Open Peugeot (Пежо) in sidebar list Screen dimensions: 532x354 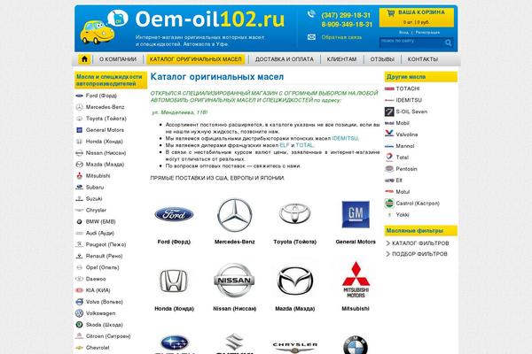[106, 244]
